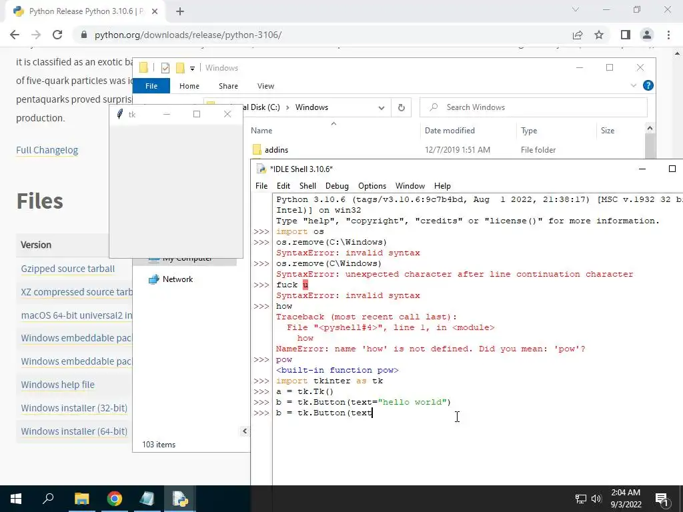Click NameError line in IDLE shell
683x512 pixels.
point(430,349)
